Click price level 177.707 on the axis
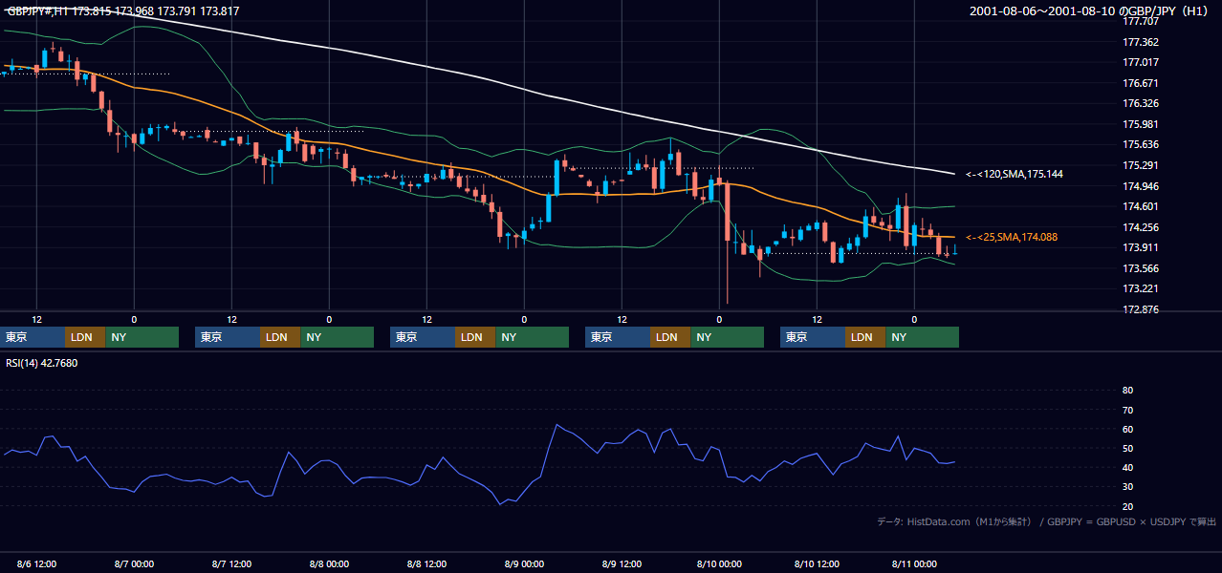The image size is (1222, 573). (1141, 21)
